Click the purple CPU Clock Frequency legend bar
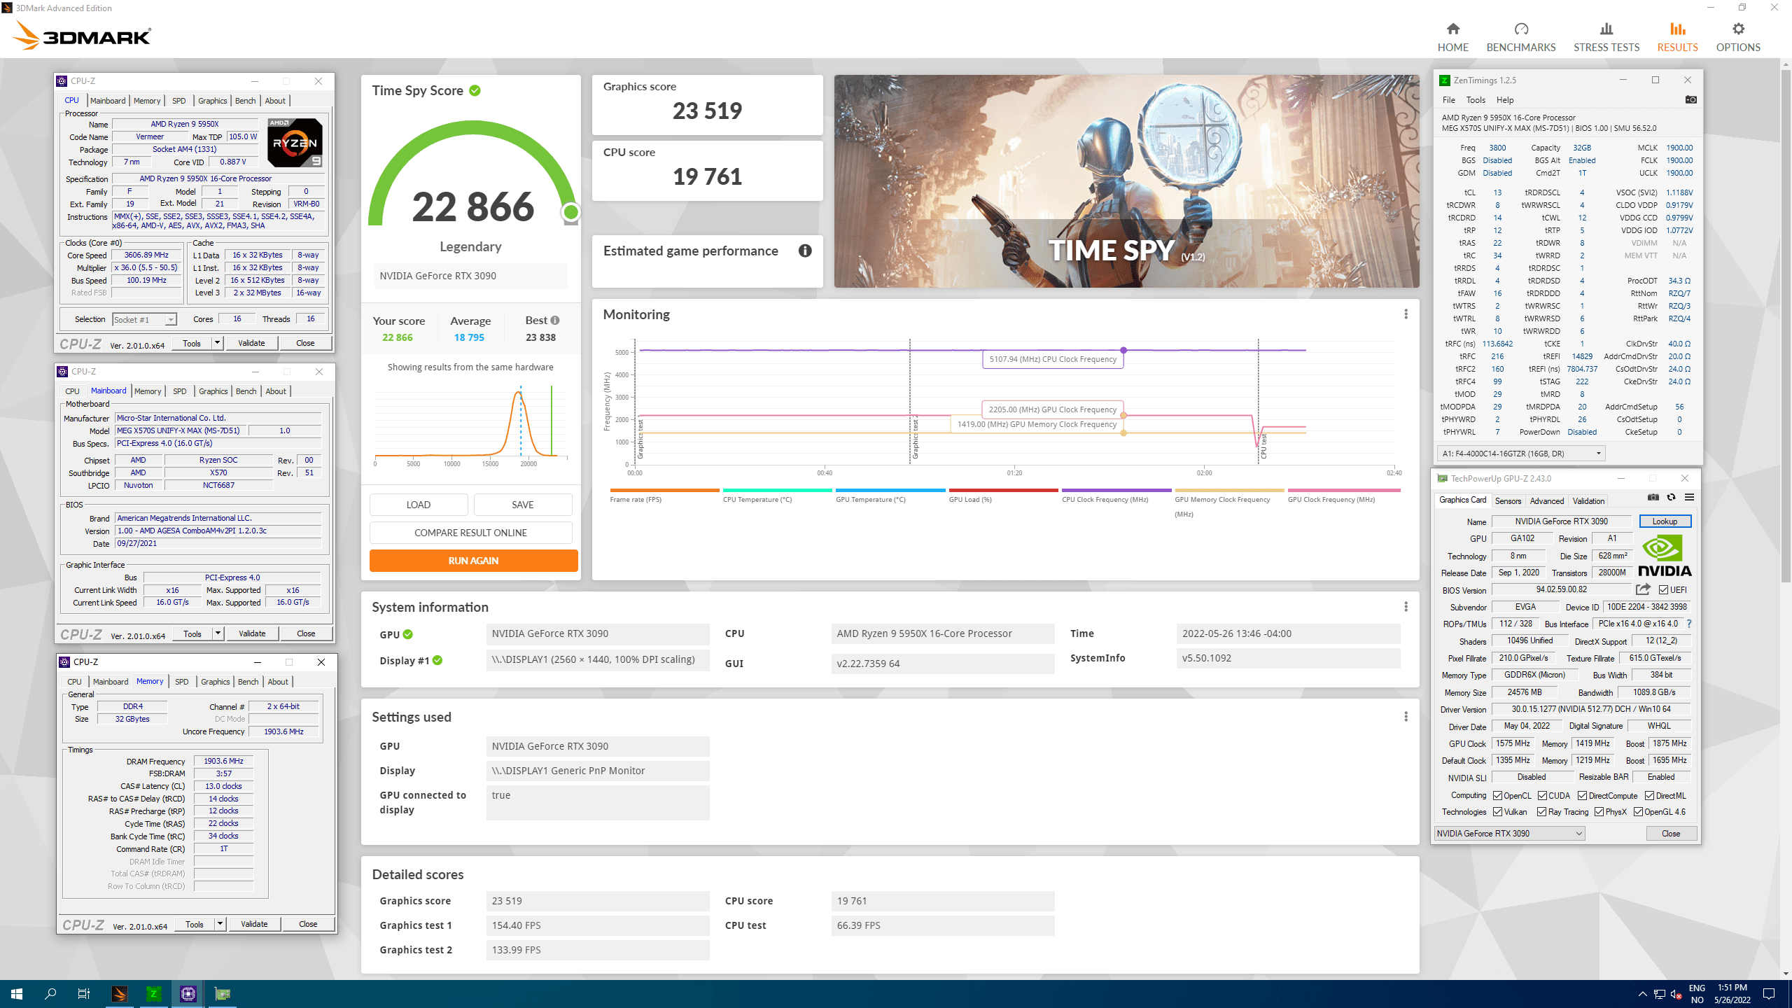Viewport: 1792px width, 1008px height. 1116,490
